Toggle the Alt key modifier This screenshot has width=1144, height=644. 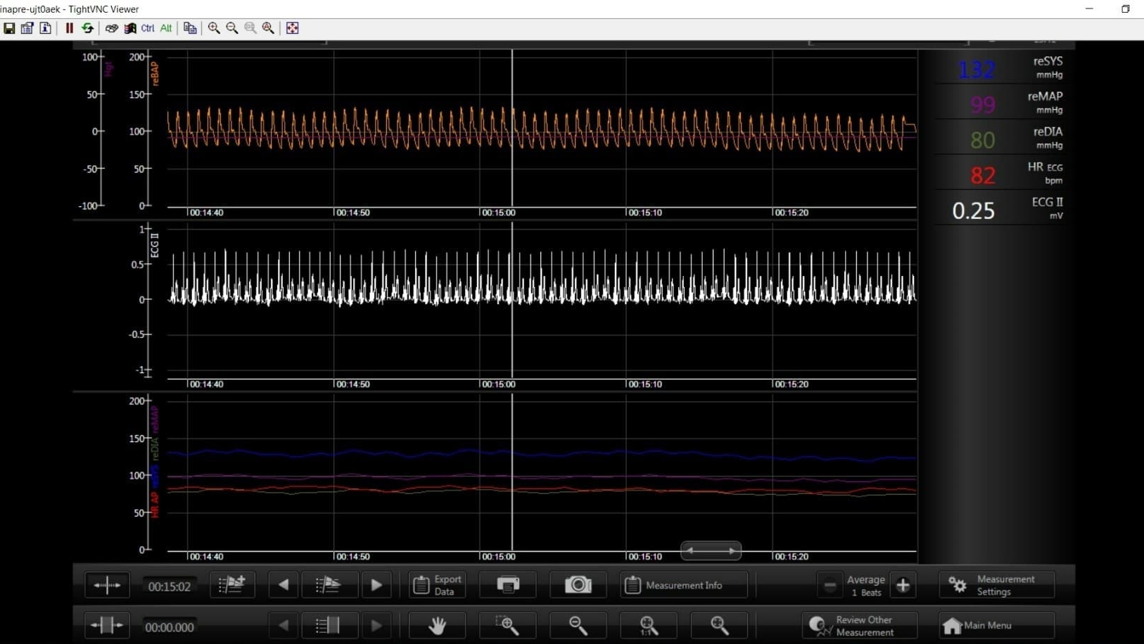165,28
